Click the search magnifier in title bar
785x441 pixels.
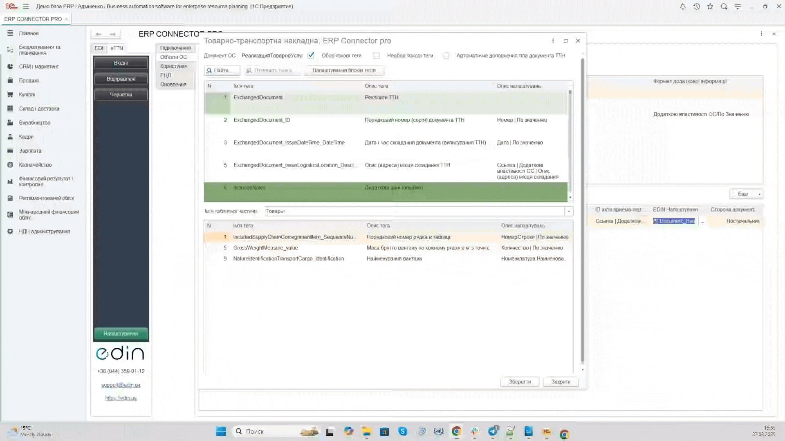coord(724,7)
